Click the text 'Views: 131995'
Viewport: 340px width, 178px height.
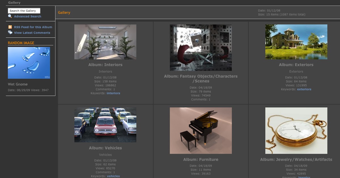296,85
